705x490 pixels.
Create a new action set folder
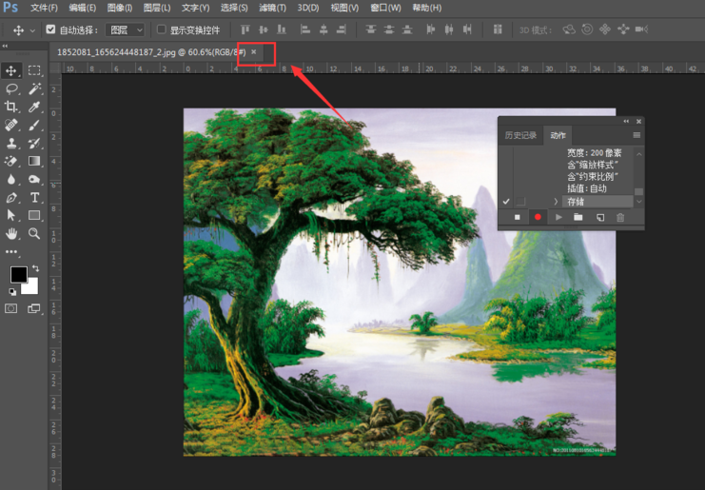coord(578,217)
